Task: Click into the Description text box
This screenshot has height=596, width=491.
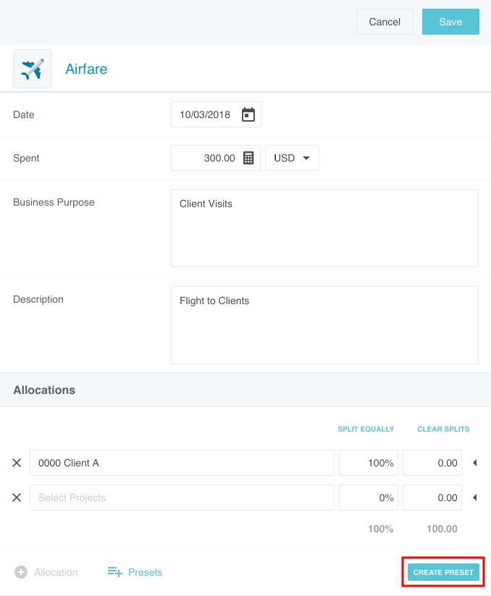Action: pos(324,325)
